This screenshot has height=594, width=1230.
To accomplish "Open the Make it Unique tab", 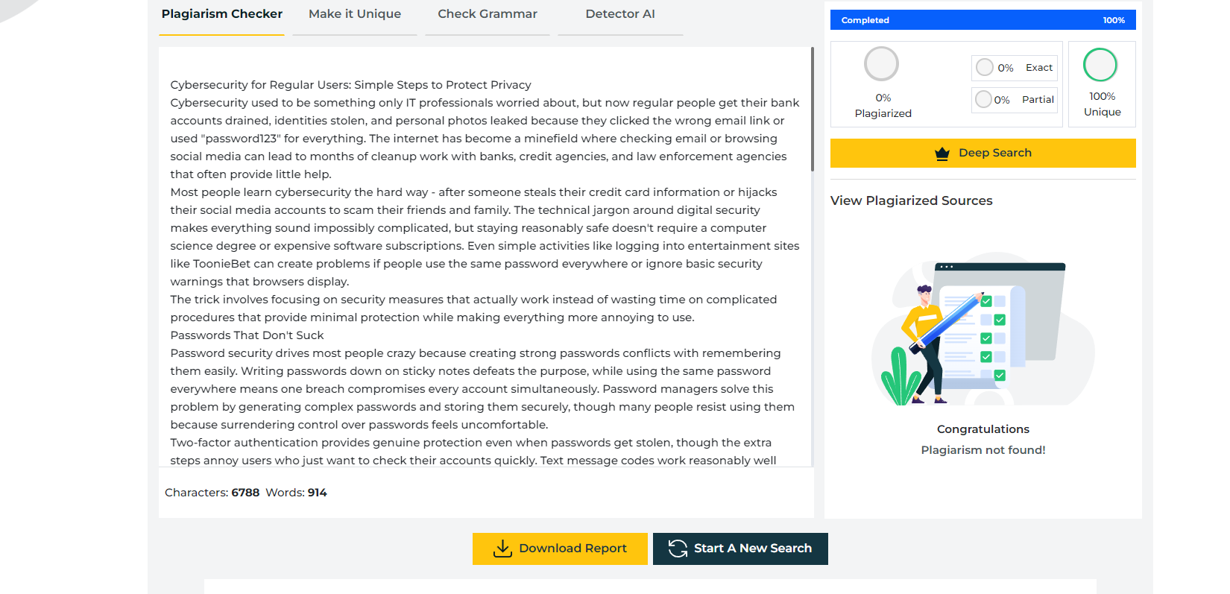I will pos(355,14).
